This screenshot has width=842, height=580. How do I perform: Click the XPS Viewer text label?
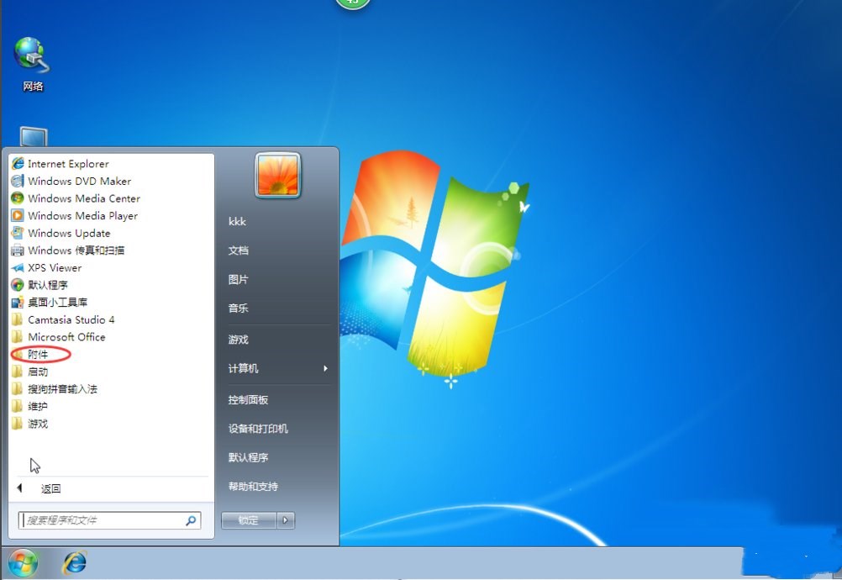pyautogui.click(x=55, y=267)
